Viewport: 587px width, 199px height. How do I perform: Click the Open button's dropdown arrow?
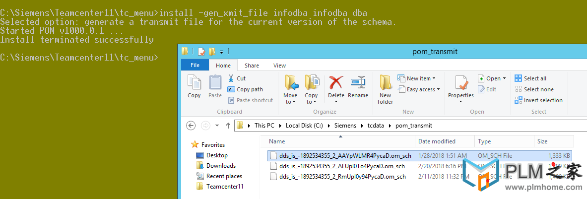[x=504, y=78]
